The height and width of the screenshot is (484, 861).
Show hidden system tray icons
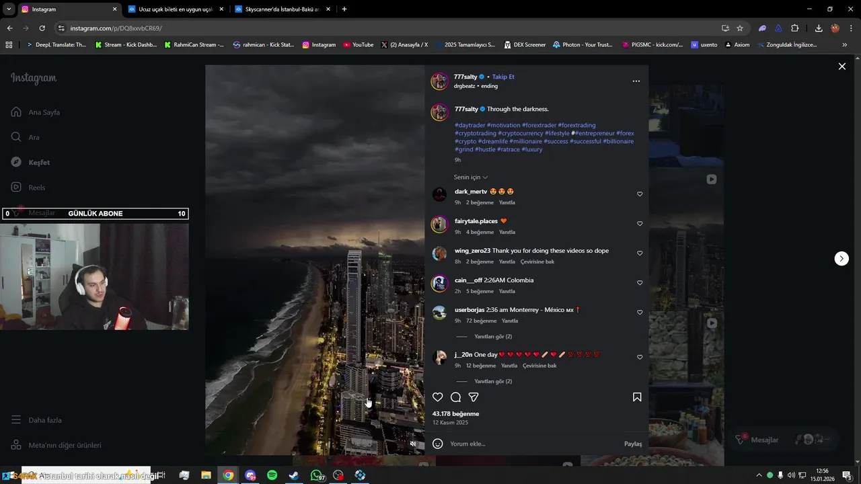point(759,475)
